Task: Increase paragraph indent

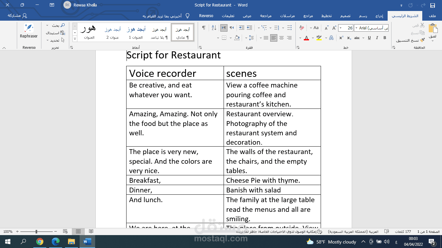Action: (241, 28)
